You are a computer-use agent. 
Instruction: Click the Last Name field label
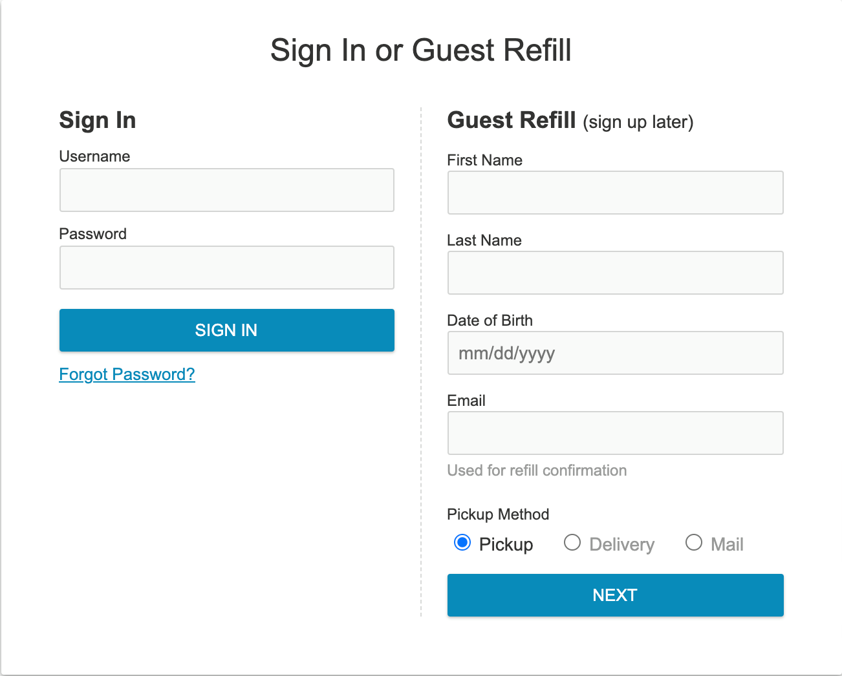[x=484, y=240]
